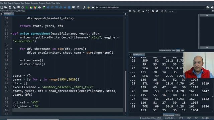The height and width of the screenshot is (120, 214).
Task: Open the Consoles menu
Action: (34, 3)
